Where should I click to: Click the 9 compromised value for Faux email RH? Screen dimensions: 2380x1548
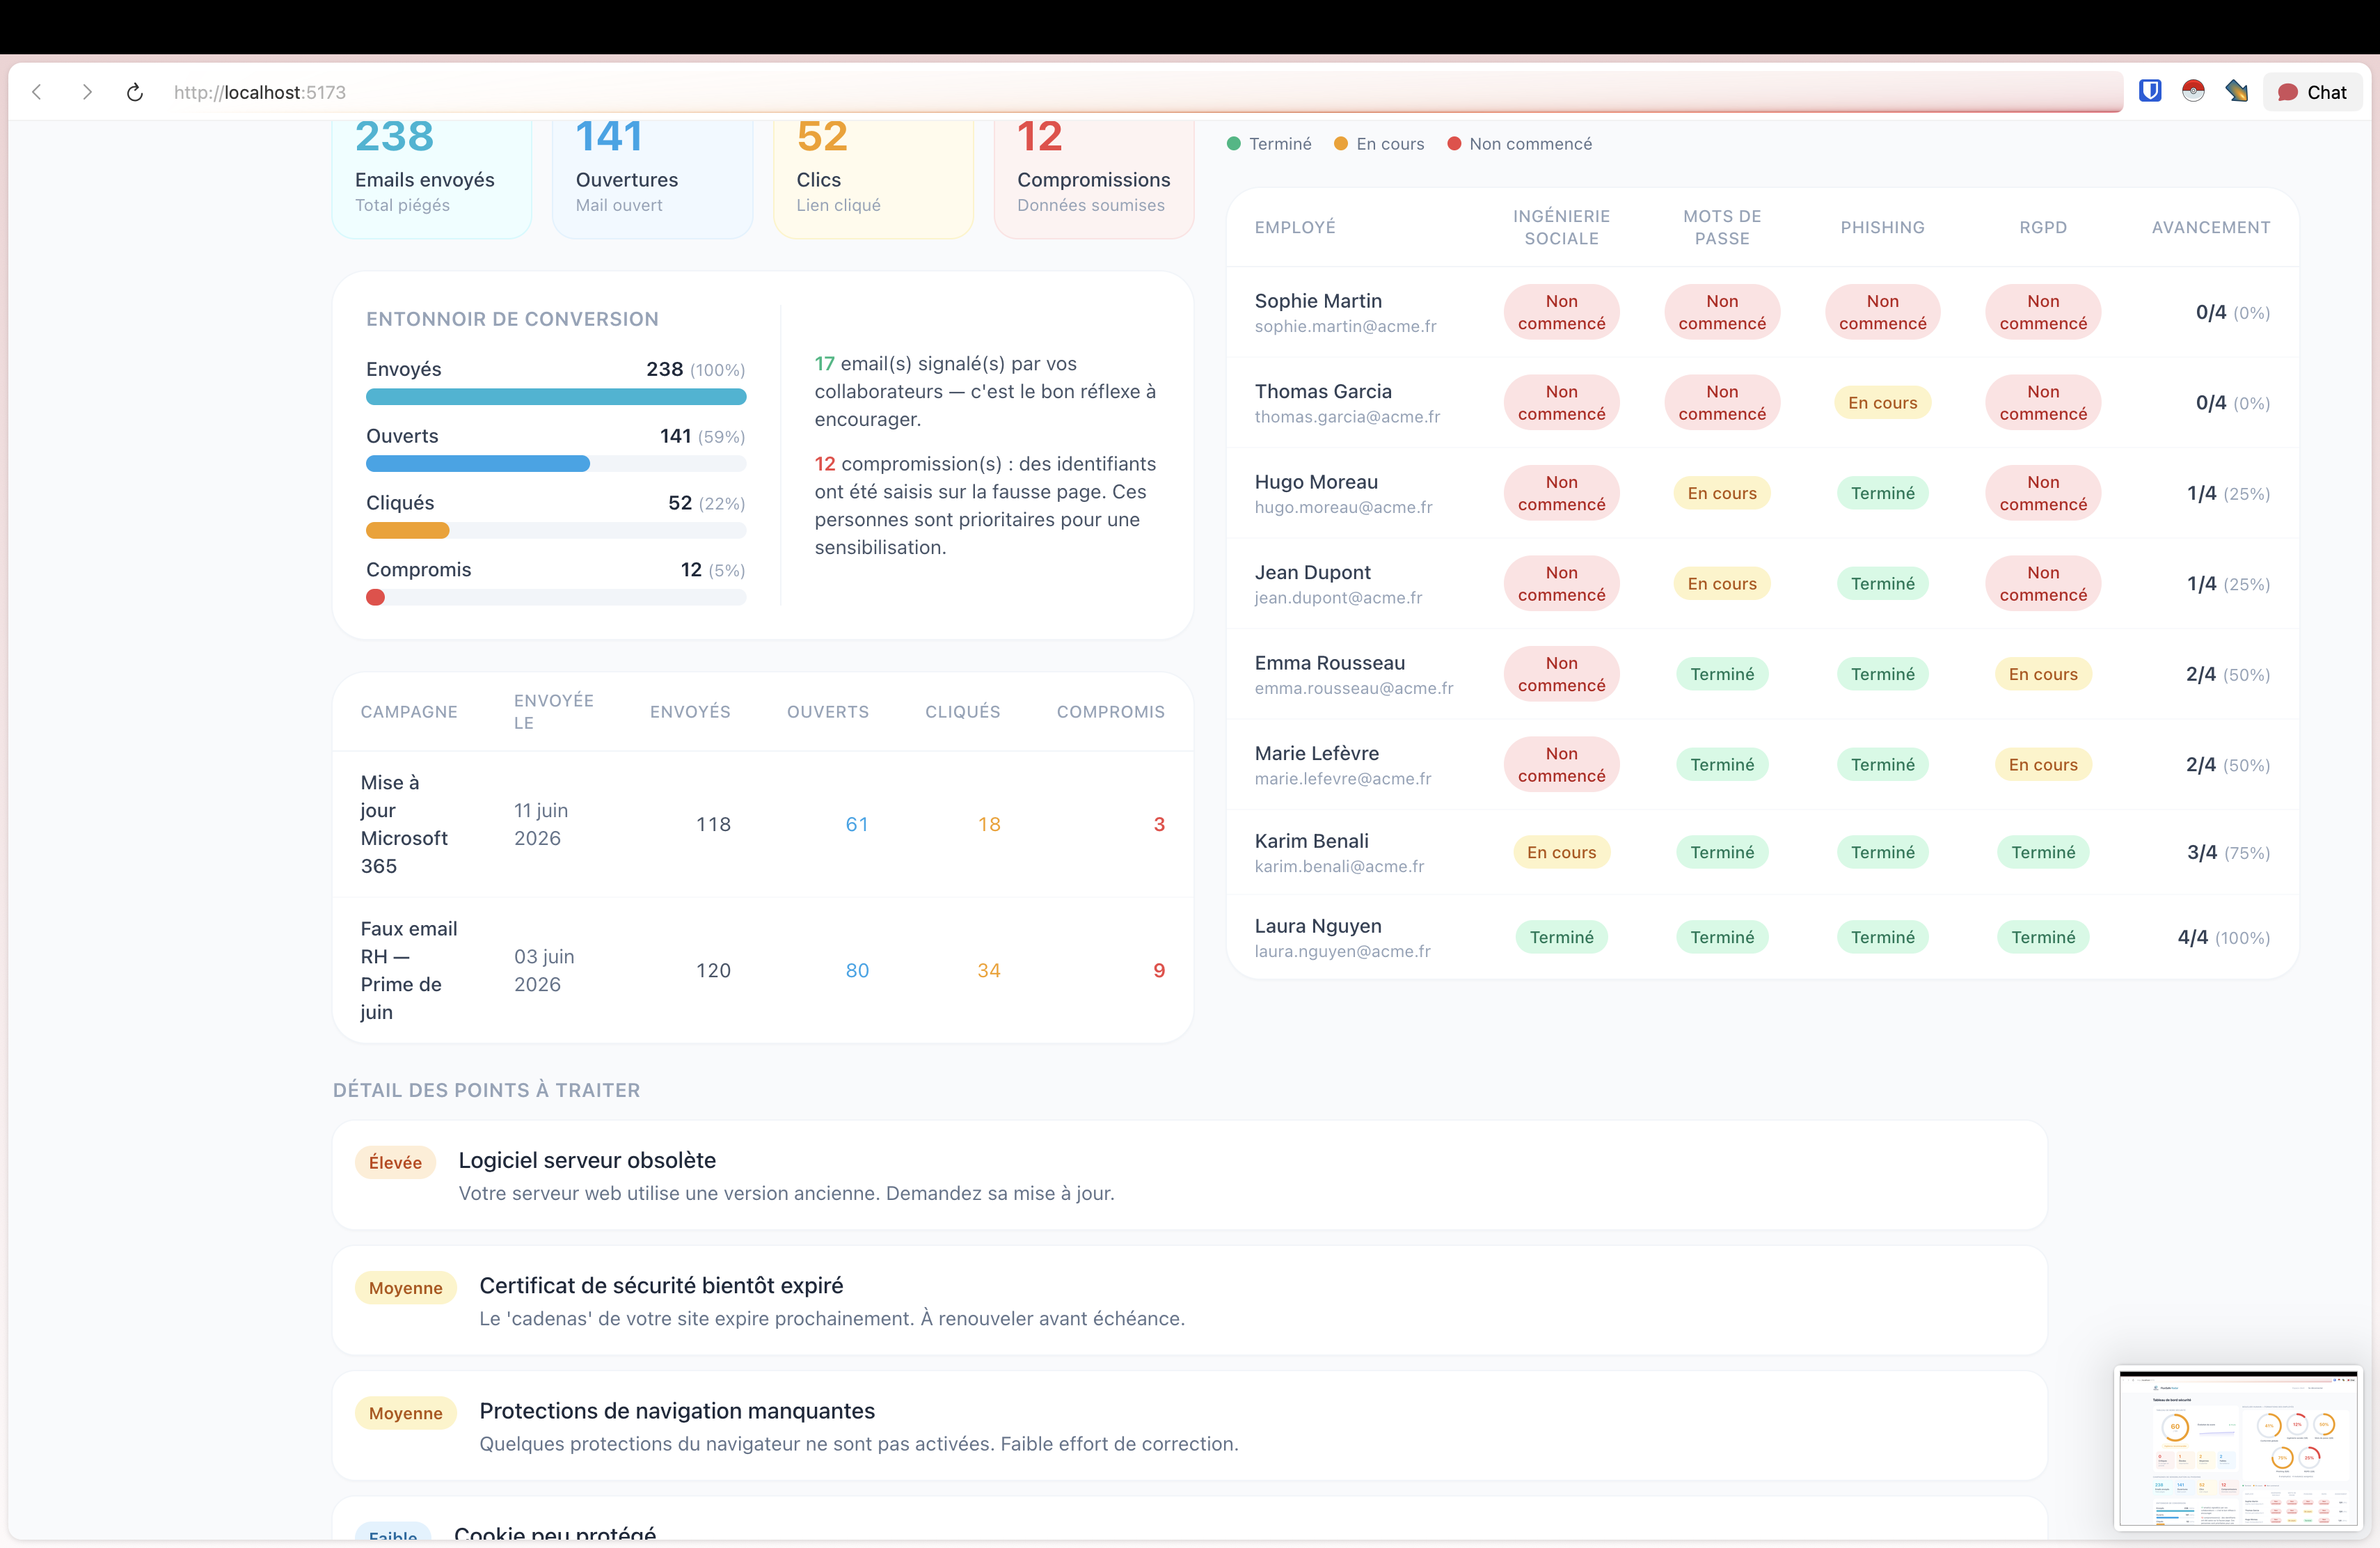pos(1159,970)
